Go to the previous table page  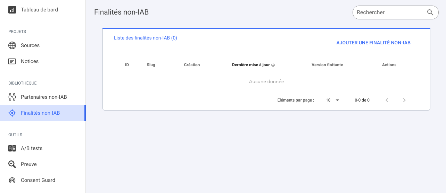(x=387, y=100)
